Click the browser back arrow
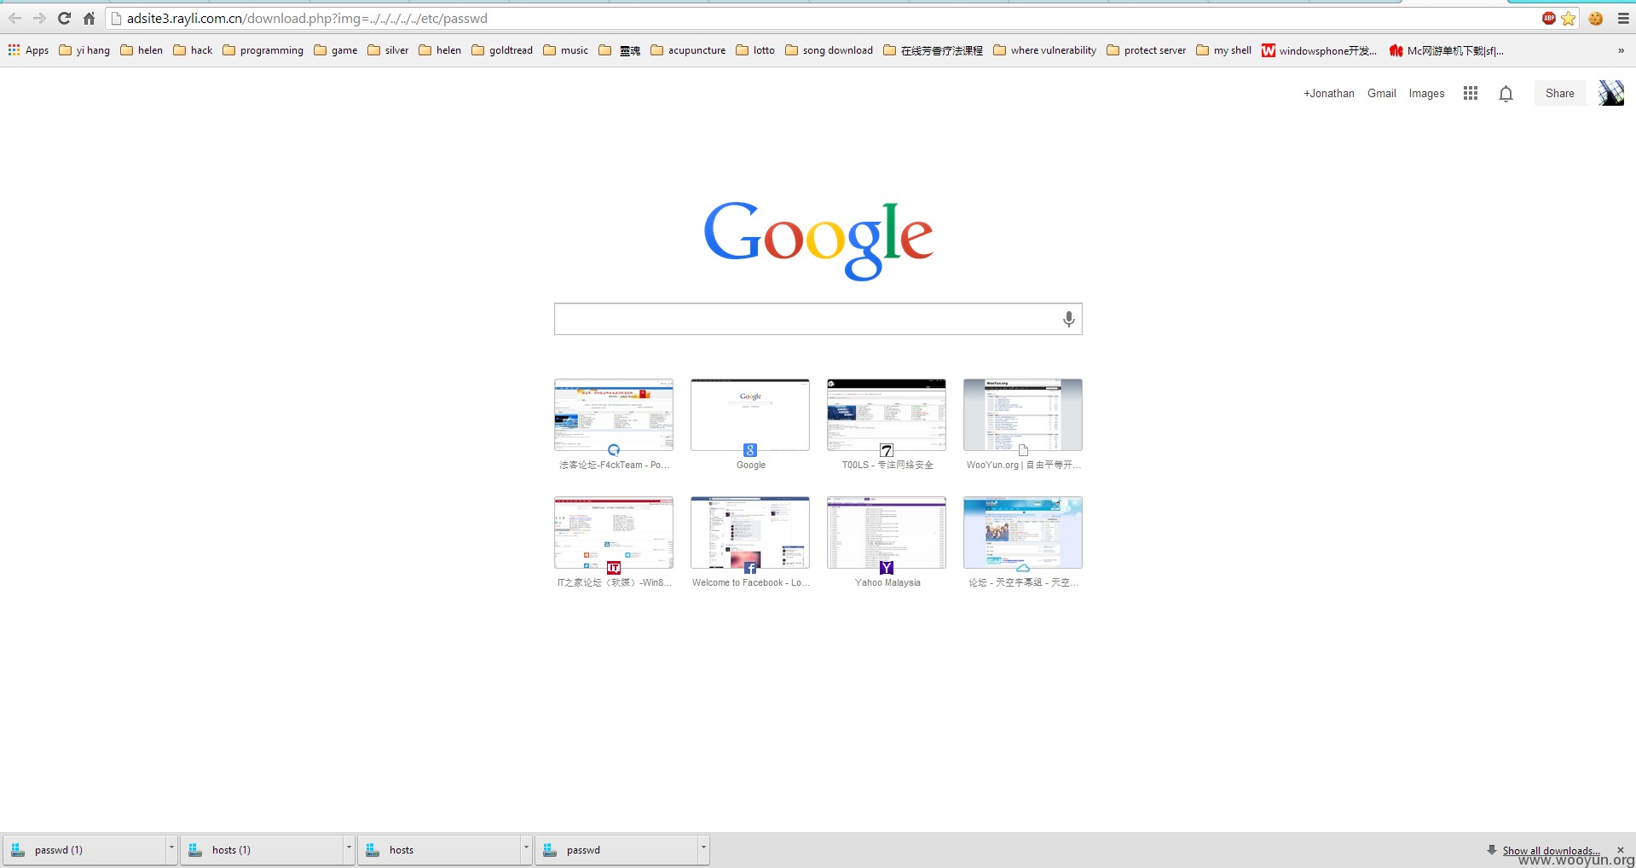 click(x=15, y=18)
